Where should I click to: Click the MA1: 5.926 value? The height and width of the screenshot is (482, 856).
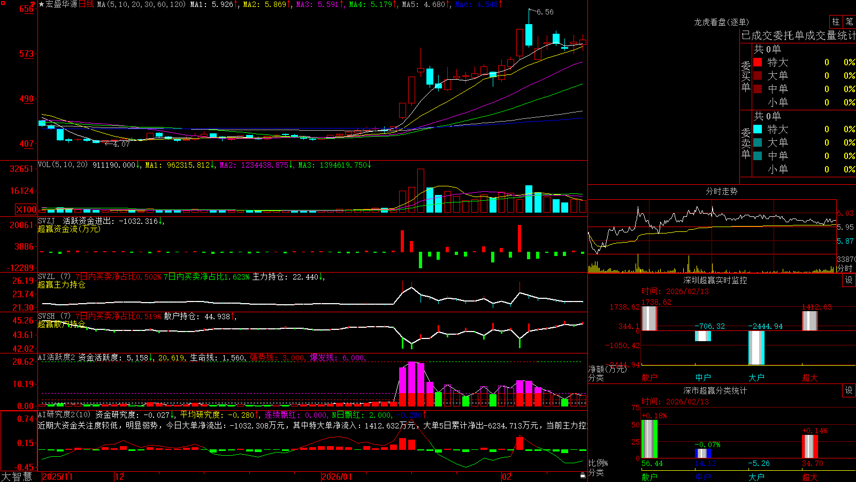point(212,4)
